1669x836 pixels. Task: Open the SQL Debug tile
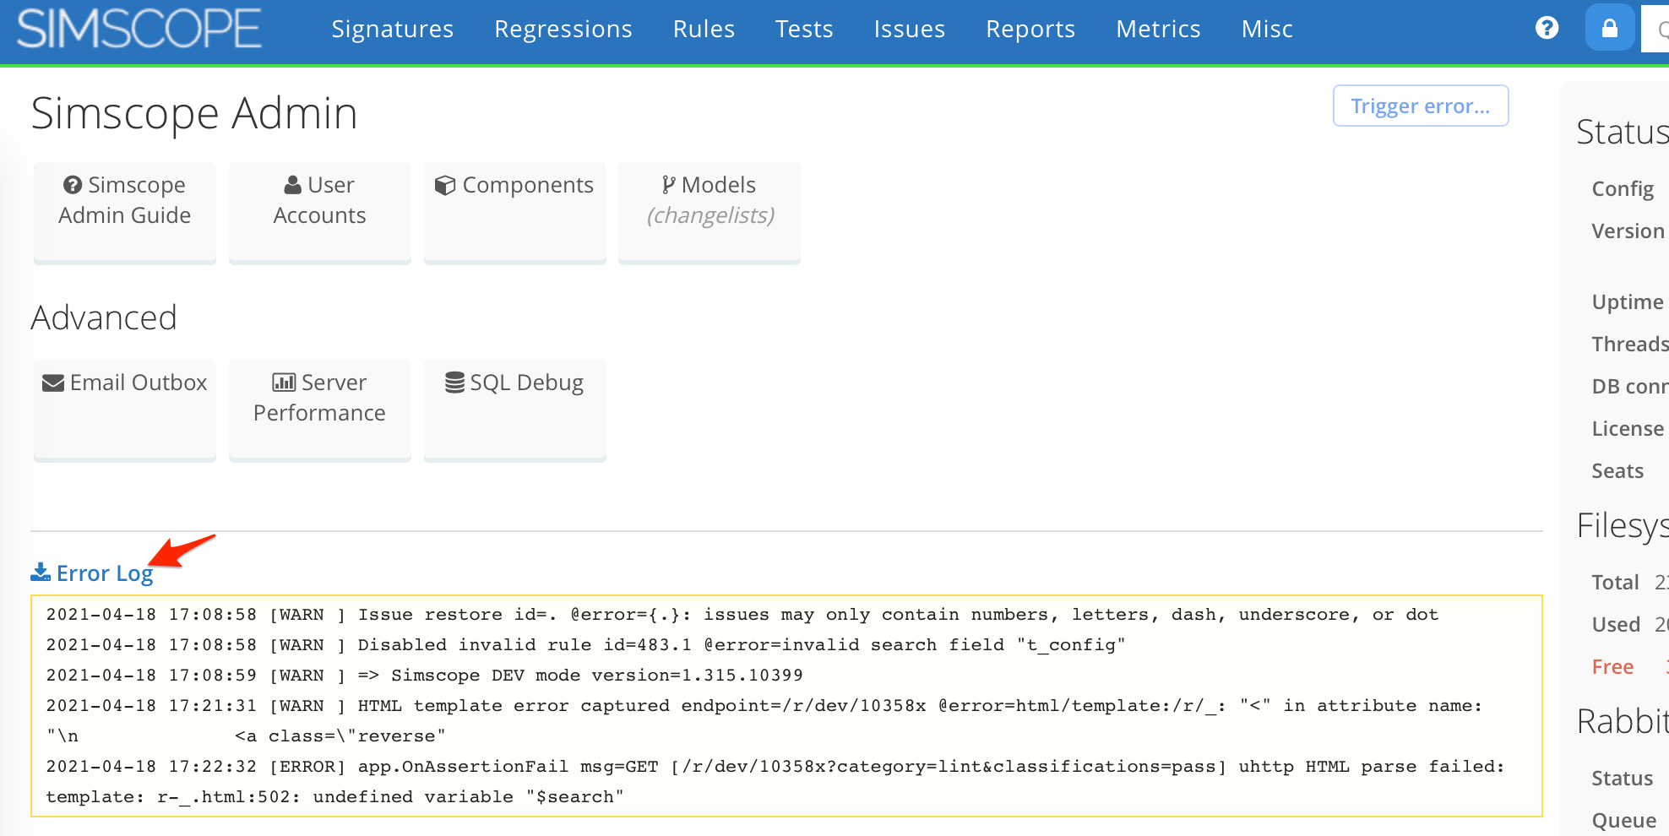point(515,410)
